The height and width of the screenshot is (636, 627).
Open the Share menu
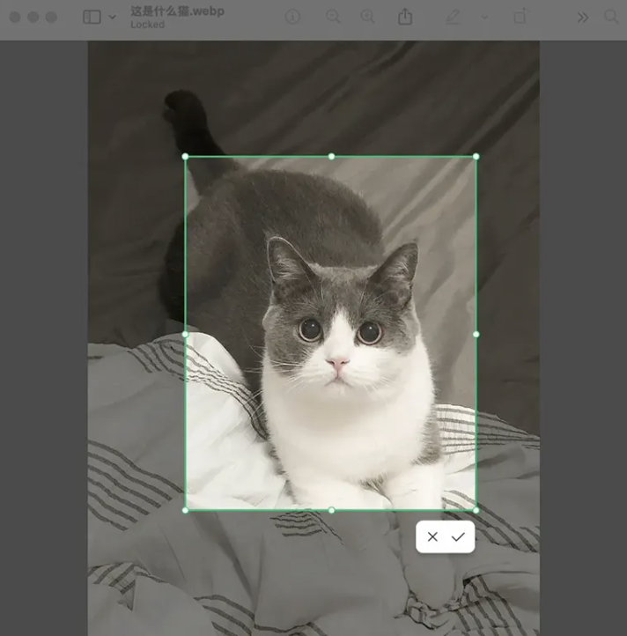coord(405,17)
